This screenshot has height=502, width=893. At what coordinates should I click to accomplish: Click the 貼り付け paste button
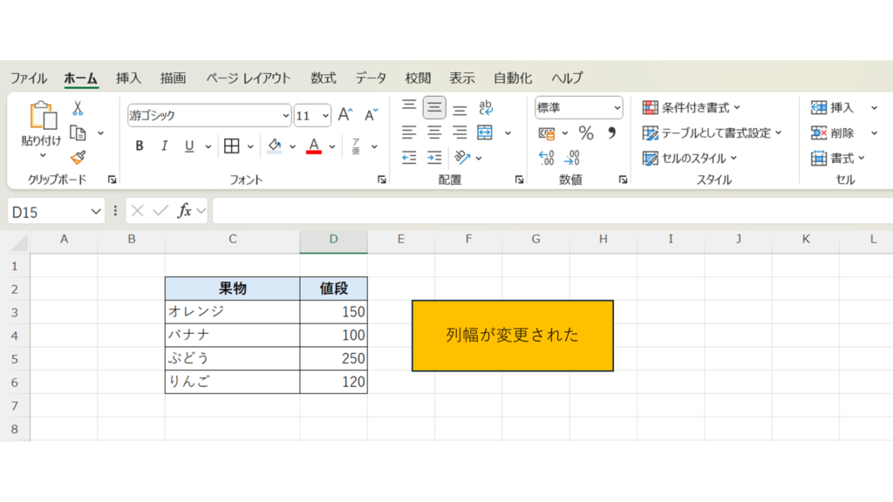41,124
